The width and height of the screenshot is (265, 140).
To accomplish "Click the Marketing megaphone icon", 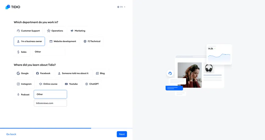I will [72, 31].
